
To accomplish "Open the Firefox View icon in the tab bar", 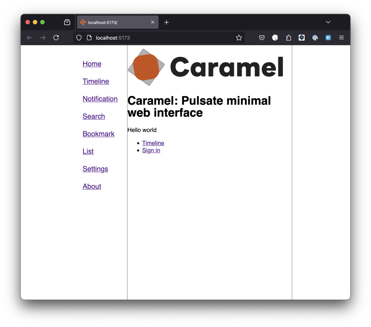I will pos(67,22).
